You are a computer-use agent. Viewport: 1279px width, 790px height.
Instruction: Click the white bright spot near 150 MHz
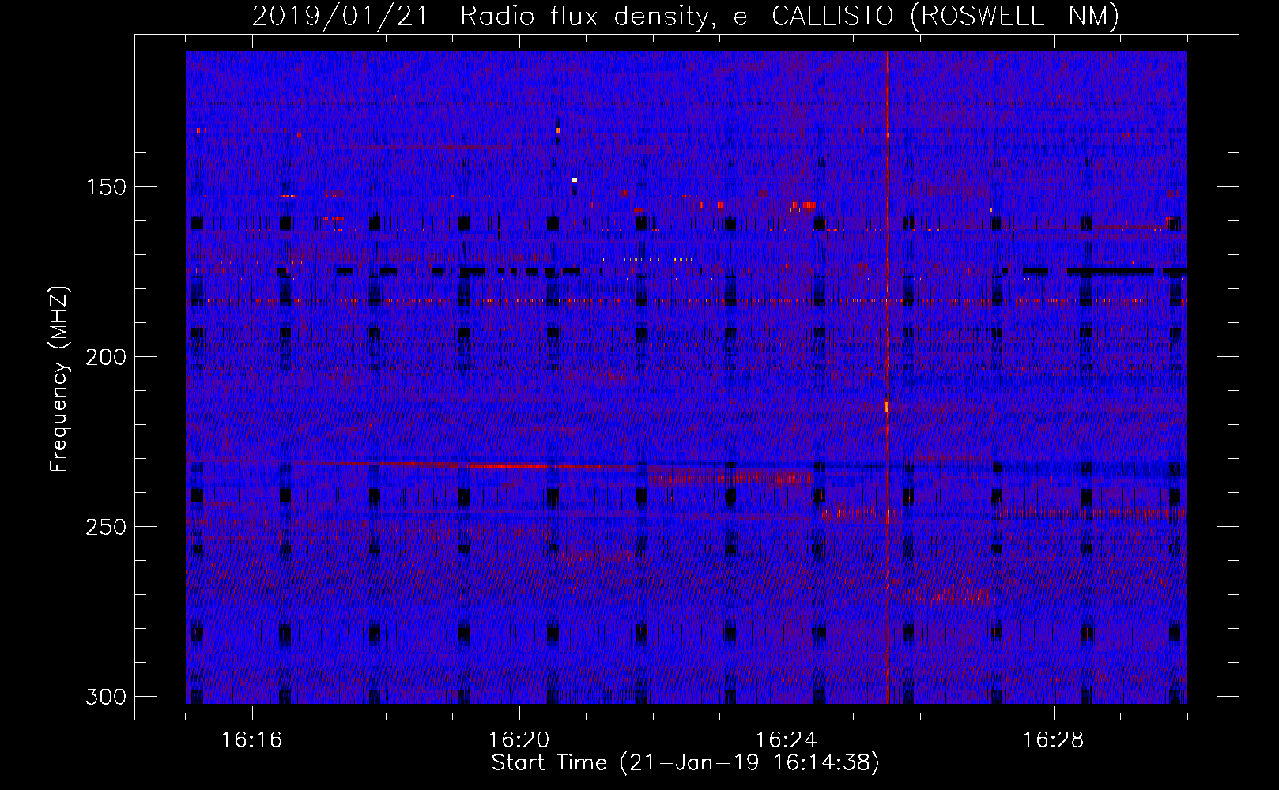[574, 180]
